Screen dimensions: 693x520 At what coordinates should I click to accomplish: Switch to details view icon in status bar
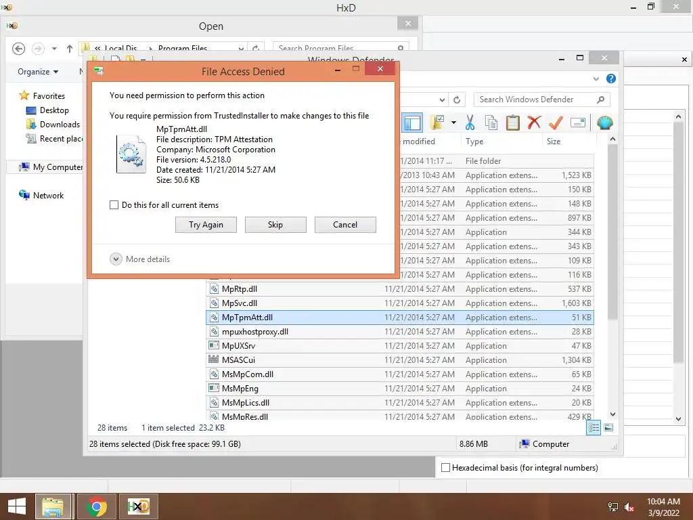594,428
